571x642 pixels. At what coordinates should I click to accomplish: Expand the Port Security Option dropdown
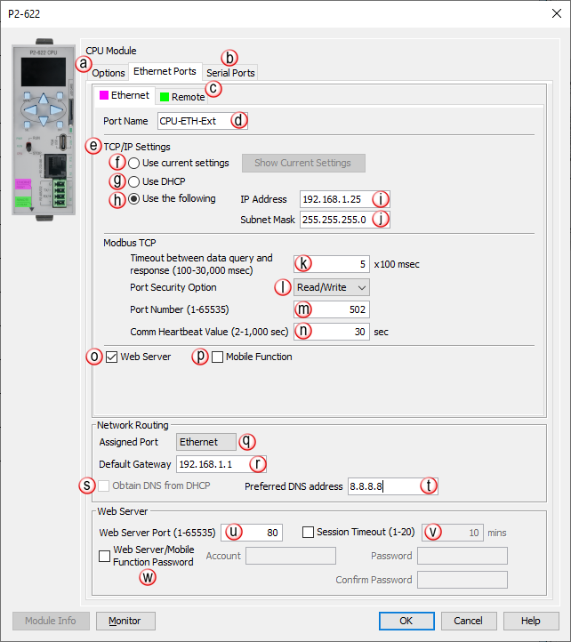click(x=332, y=287)
